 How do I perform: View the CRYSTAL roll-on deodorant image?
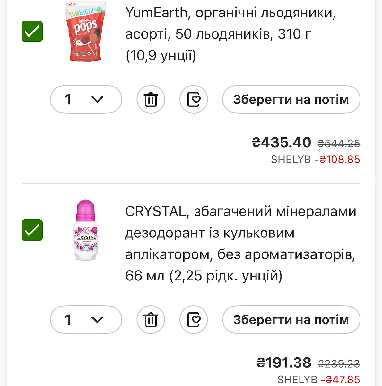coord(85,230)
